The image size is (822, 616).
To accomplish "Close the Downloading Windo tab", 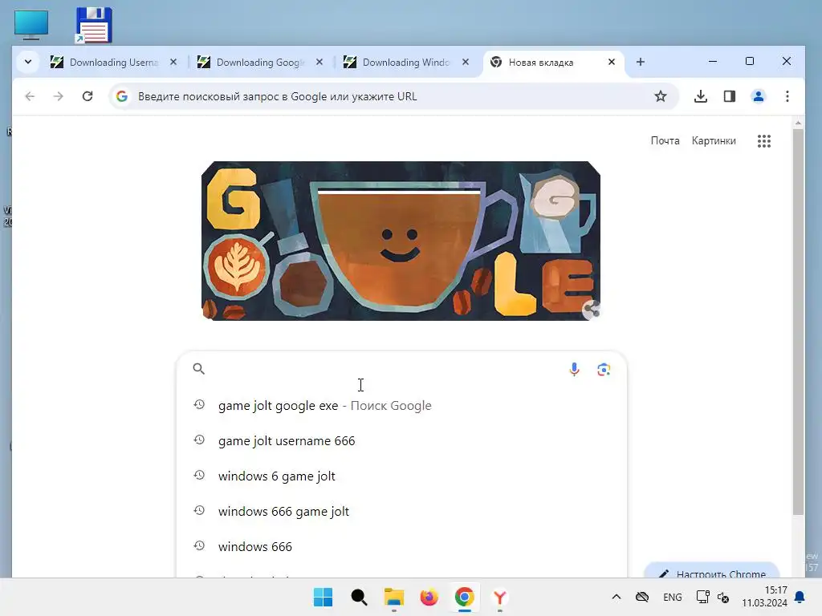I will tap(466, 62).
